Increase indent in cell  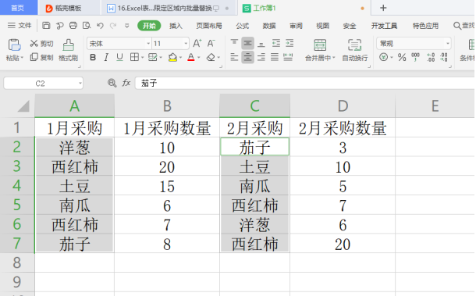pyautogui.click(x=290, y=44)
